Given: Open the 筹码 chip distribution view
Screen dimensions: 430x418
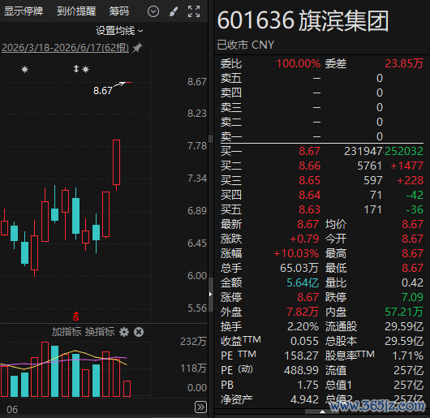Looking at the screenshot, I should click(x=119, y=11).
